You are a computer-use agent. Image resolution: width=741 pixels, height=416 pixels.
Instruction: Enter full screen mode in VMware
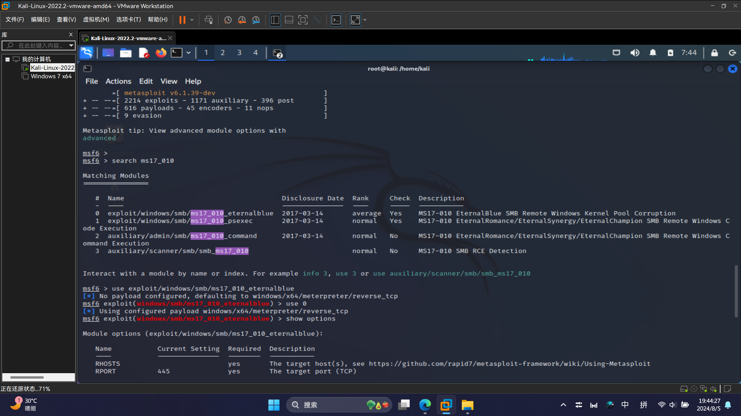click(x=303, y=20)
